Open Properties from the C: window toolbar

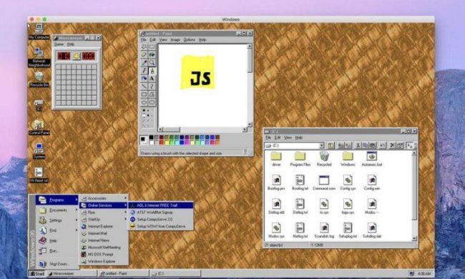point(399,145)
